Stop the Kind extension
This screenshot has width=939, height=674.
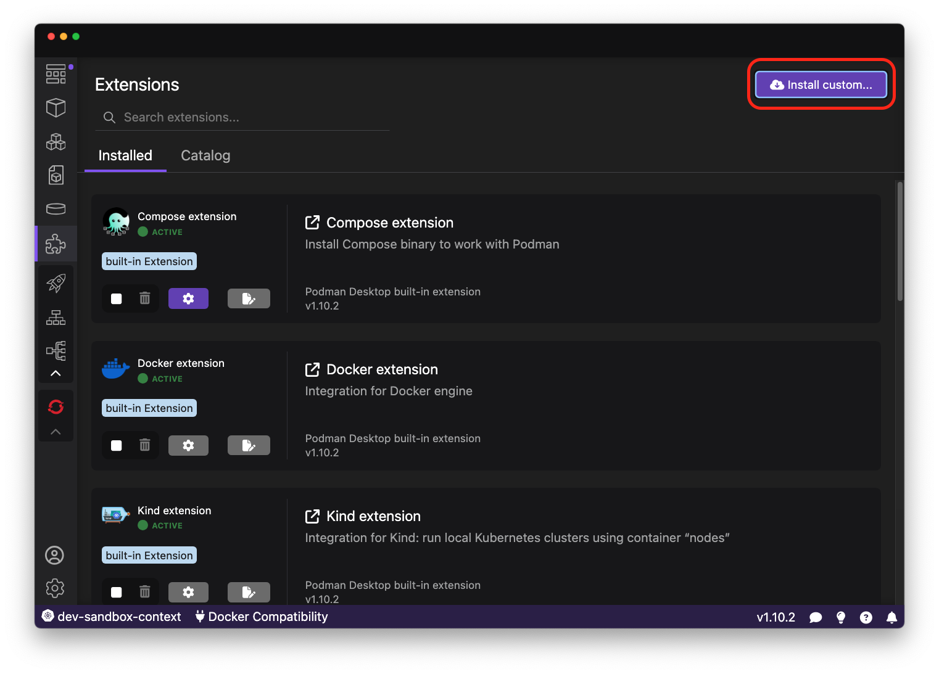point(117,592)
